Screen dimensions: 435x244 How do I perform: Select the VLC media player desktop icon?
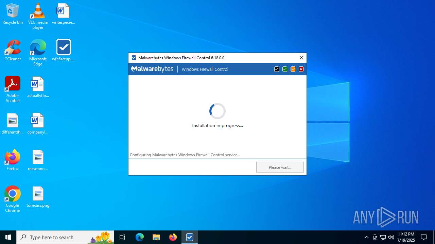coord(38,16)
